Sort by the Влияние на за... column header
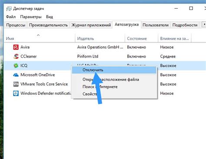This screenshot has width=206, height=159. point(174,39)
